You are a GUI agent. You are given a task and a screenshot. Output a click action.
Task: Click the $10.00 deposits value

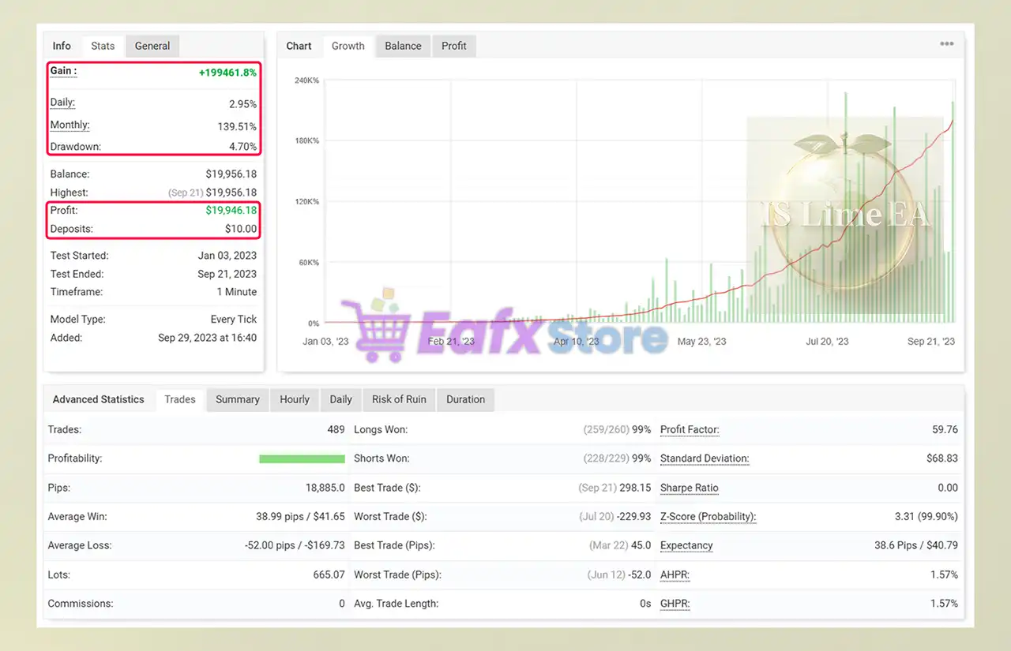click(241, 229)
